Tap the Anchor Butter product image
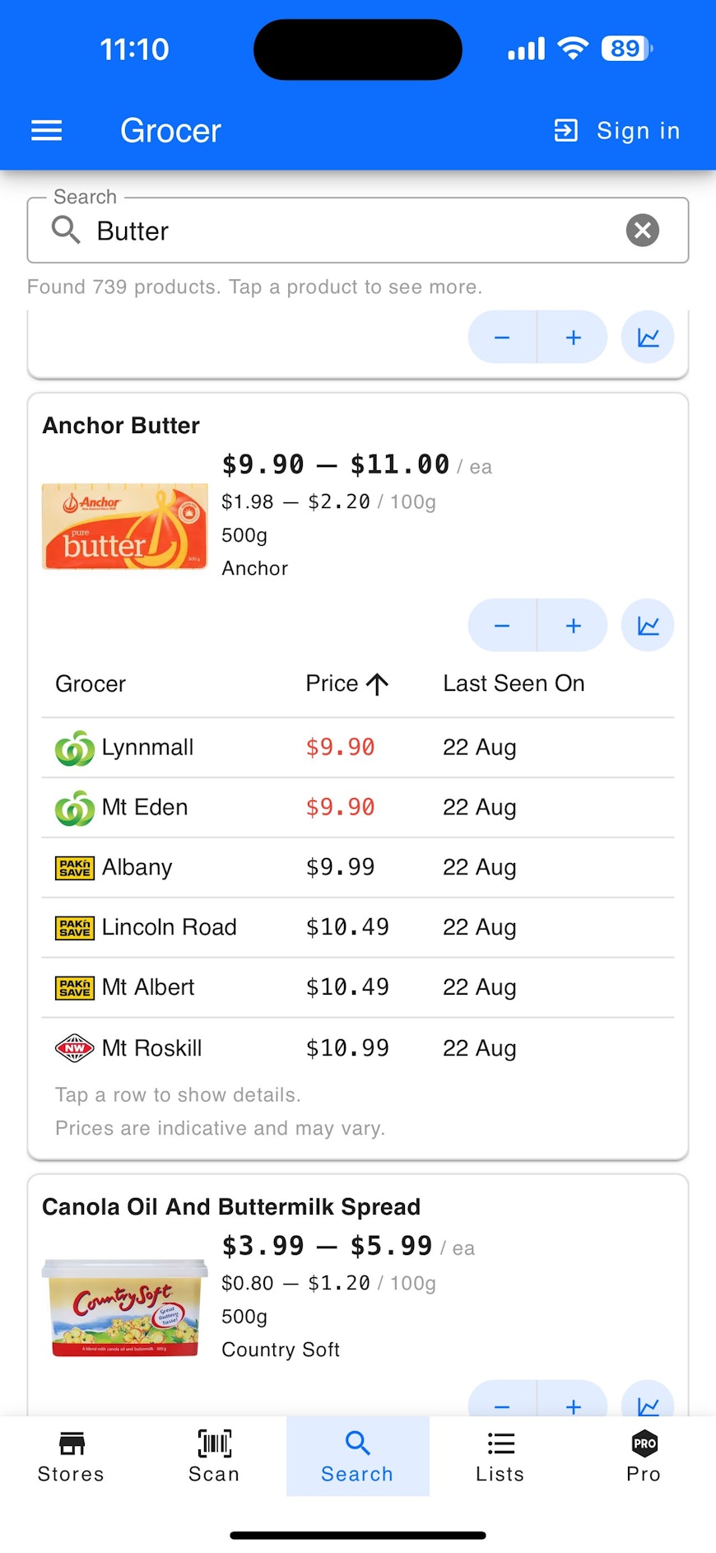 tap(125, 526)
